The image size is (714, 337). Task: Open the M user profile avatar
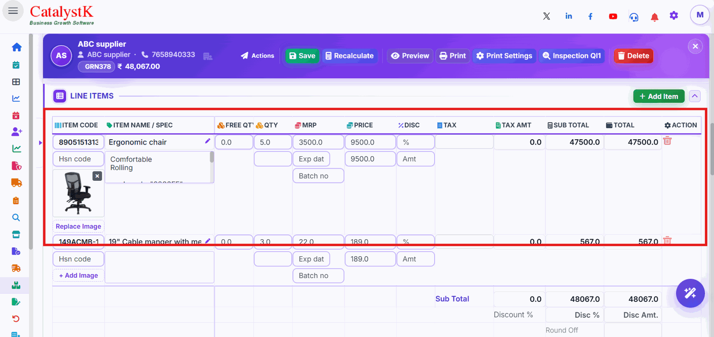click(700, 15)
